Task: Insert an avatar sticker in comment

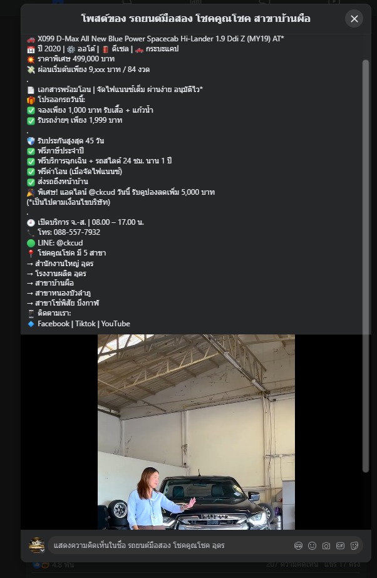Action: [299, 545]
